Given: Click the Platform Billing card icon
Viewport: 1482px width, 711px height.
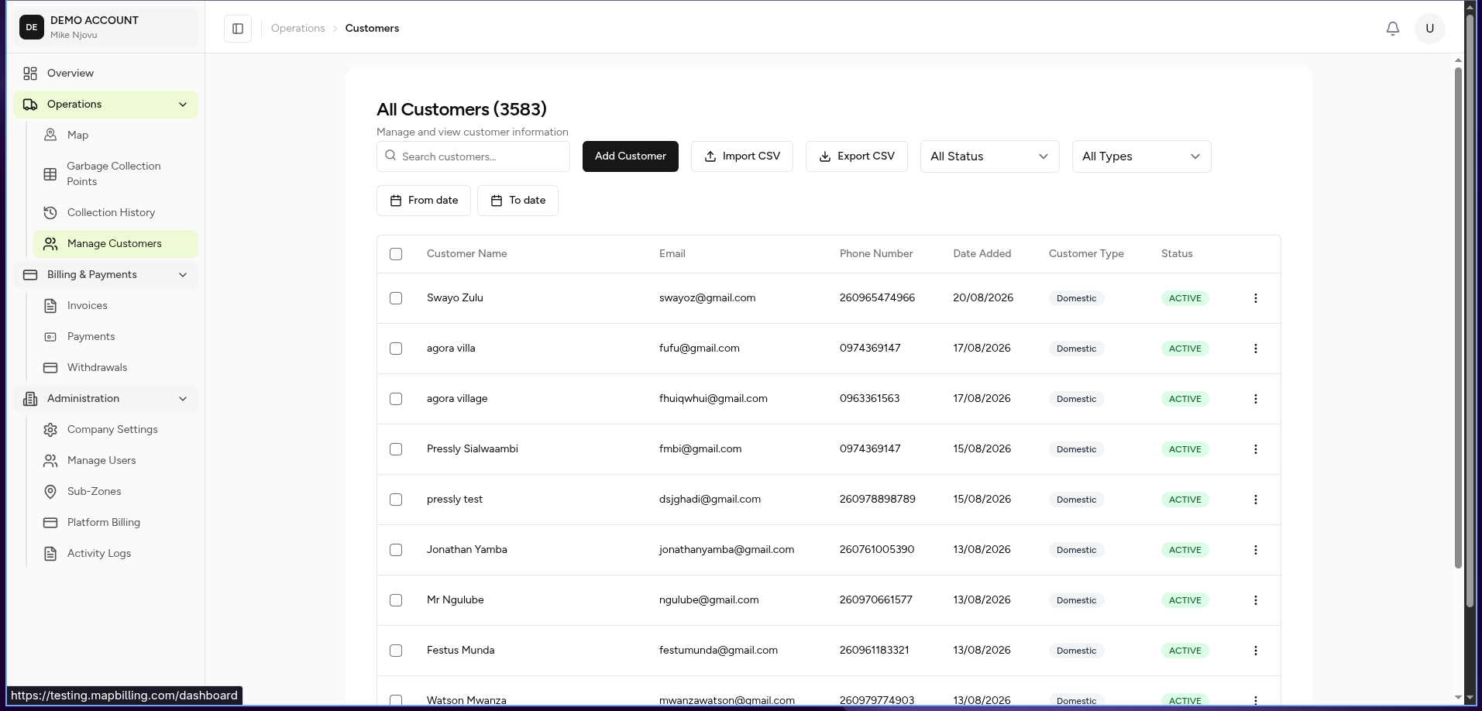Looking at the screenshot, I should pos(50,523).
